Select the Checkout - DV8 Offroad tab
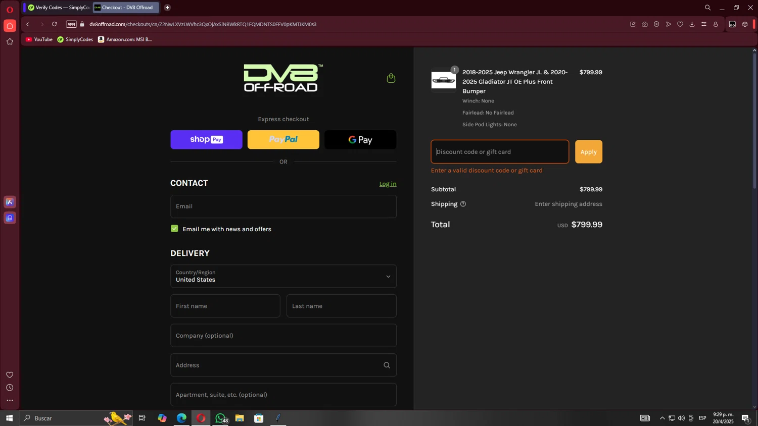This screenshot has width=758, height=426. pyautogui.click(x=126, y=8)
